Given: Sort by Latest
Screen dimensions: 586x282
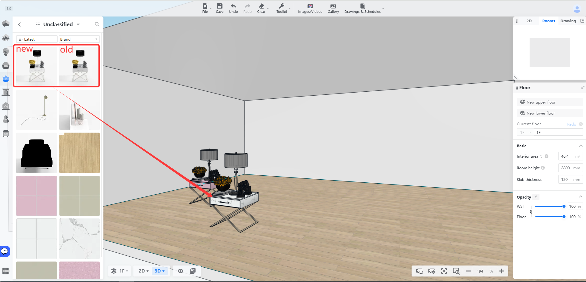Looking at the screenshot, I should click(37, 39).
